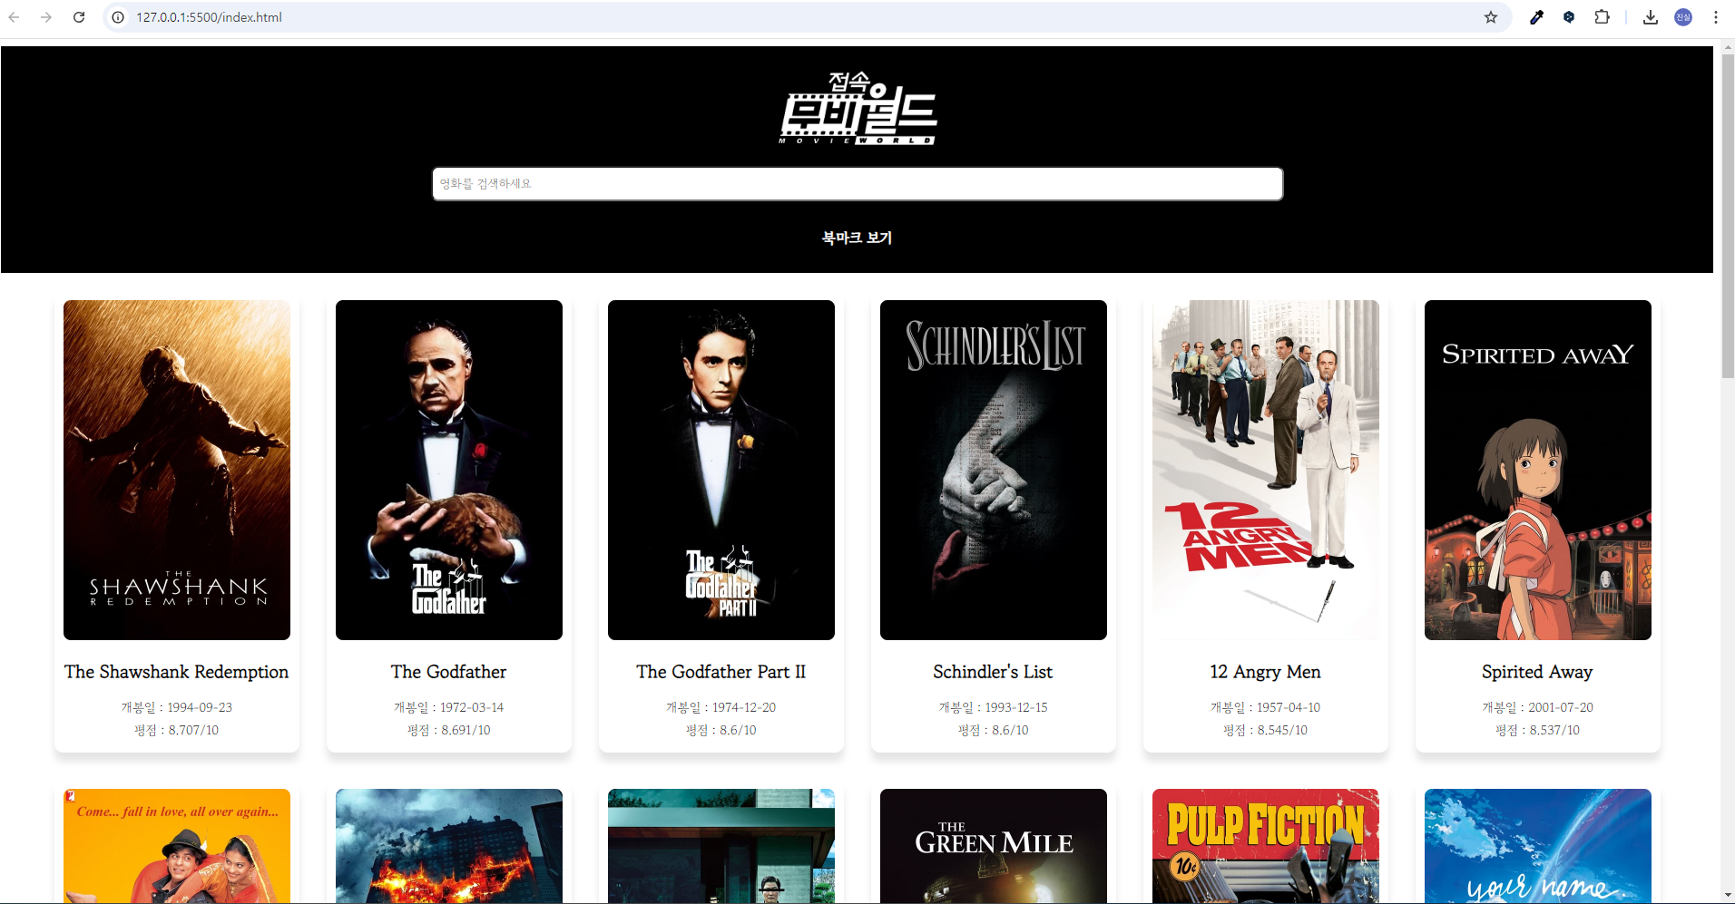1735x904 pixels.
Task: Open the Pulp Fiction poster
Action: [x=1266, y=845]
